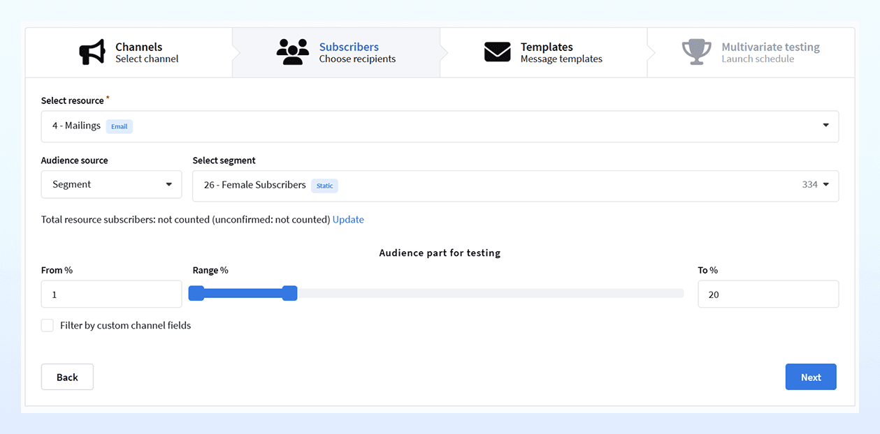
Task: Click the right range slider handle
Action: 289,293
